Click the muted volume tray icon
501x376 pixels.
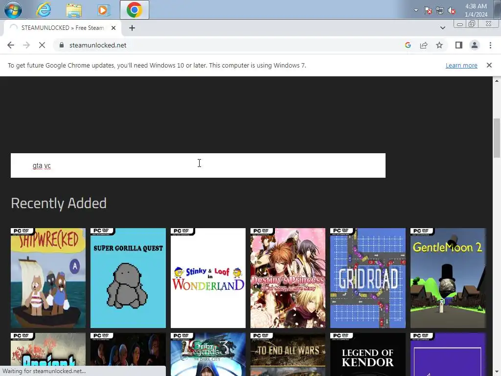tap(452, 11)
